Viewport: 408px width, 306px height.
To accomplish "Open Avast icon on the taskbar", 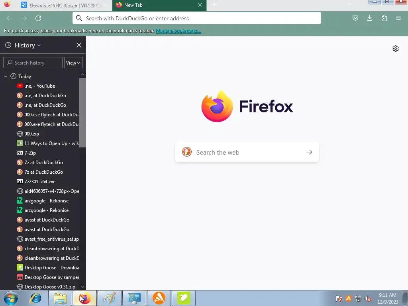I will tap(159, 298).
